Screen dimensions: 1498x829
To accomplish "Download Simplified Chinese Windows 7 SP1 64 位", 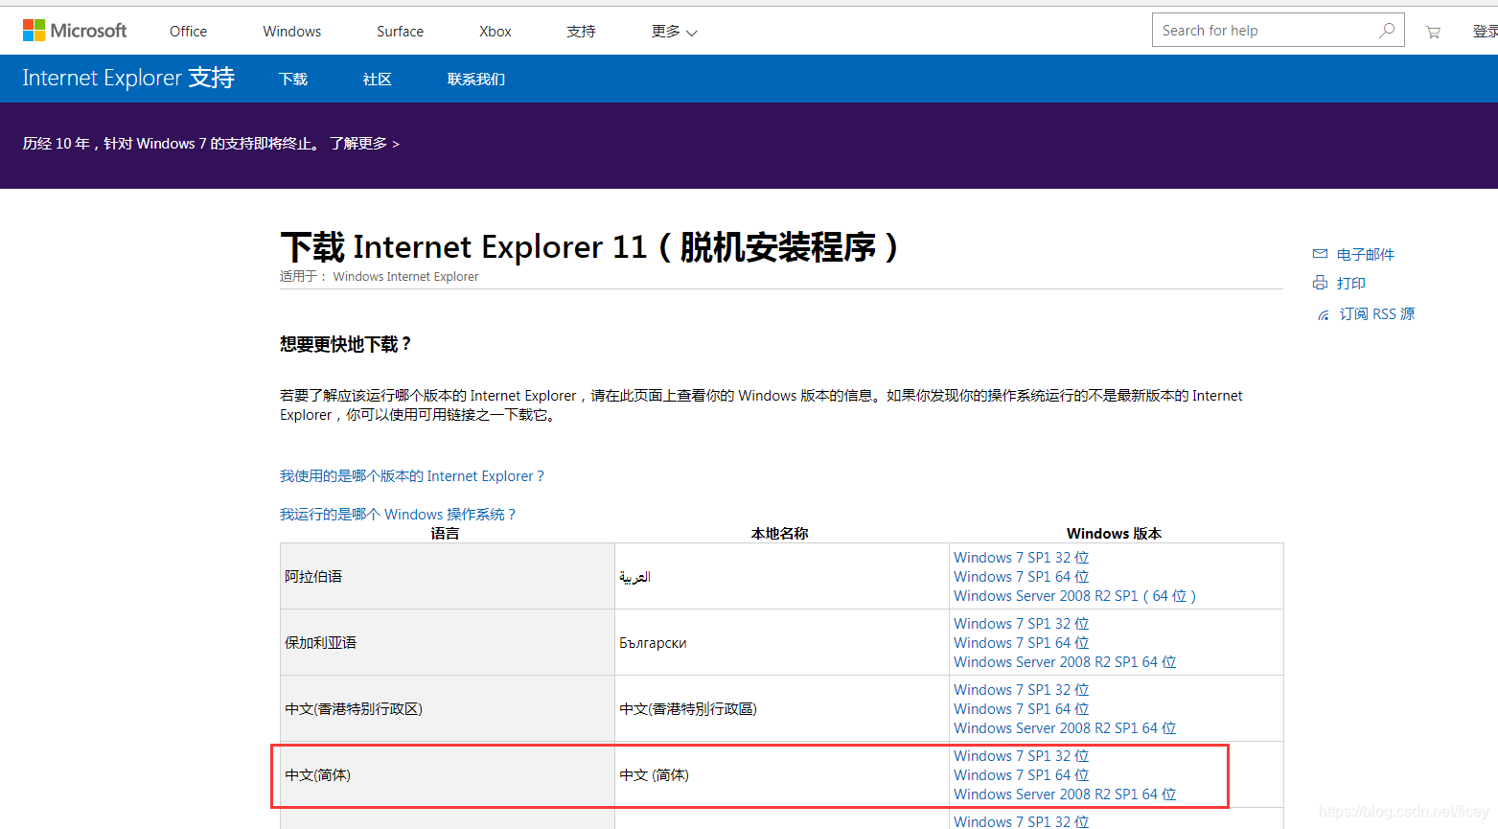I will pos(1021,775).
